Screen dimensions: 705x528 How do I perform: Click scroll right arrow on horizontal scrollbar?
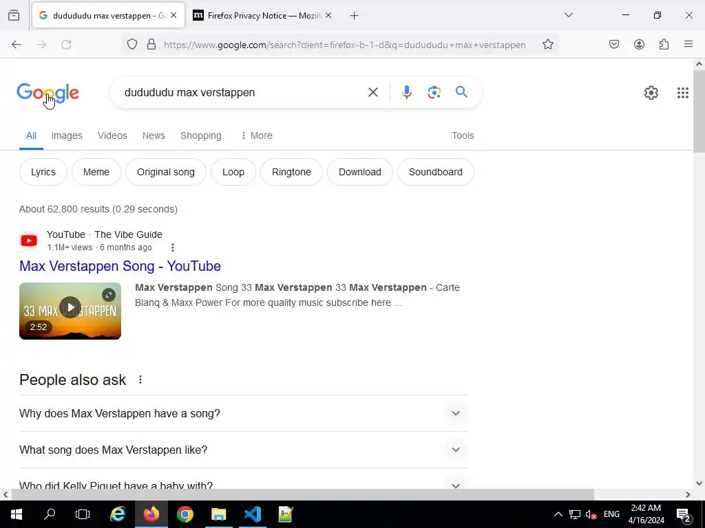[x=688, y=495]
